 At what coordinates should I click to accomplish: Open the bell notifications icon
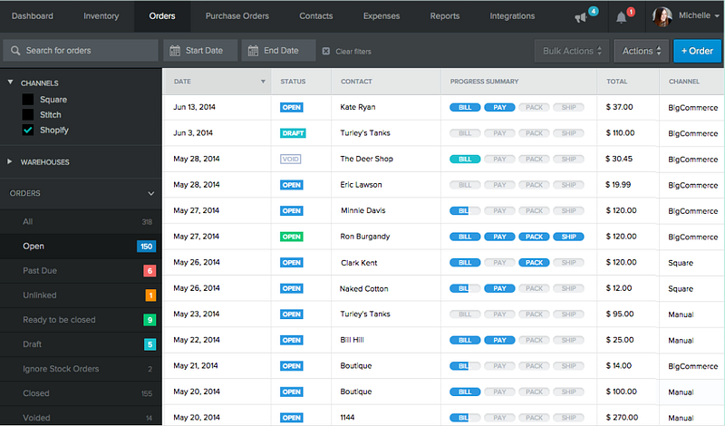pyautogui.click(x=621, y=17)
